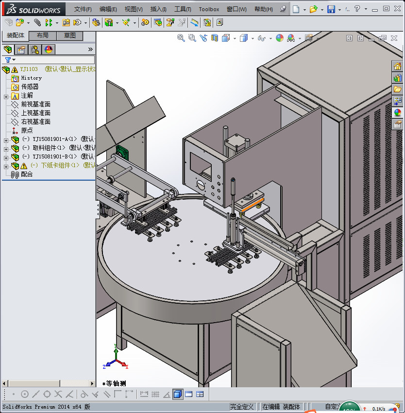Toggle the shaded cube display button in bottom toolbar

tap(178, 394)
